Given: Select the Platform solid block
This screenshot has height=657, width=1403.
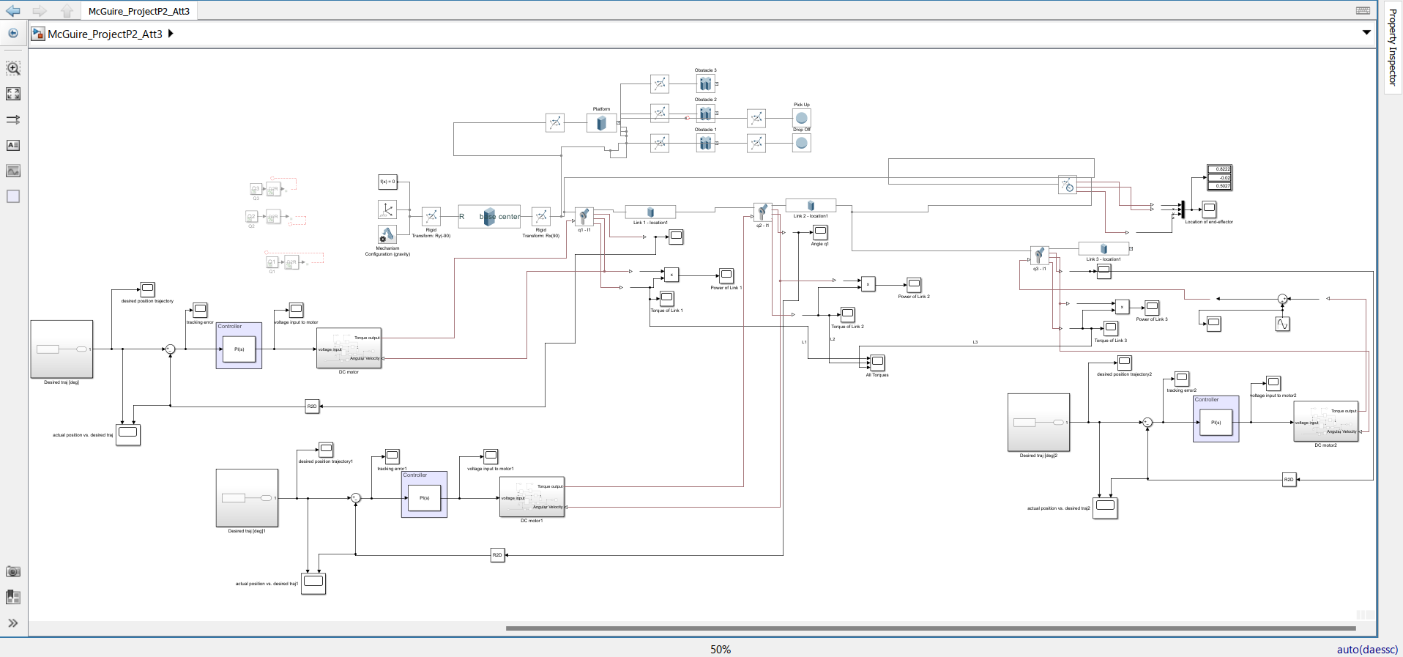Looking at the screenshot, I should click(x=601, y=122).
